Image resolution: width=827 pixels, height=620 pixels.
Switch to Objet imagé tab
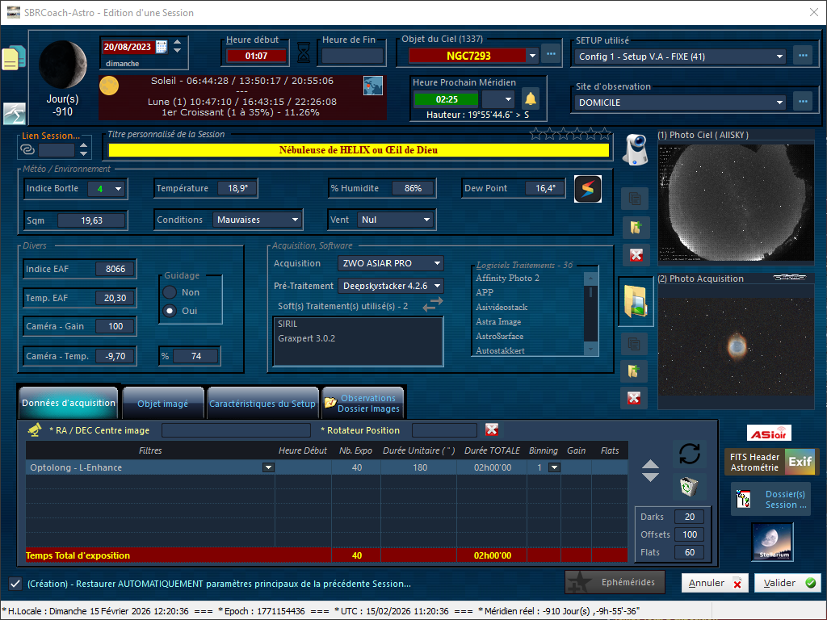162,404
